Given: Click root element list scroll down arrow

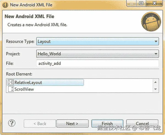Looking at the screenshot, I should pos(156,89).
